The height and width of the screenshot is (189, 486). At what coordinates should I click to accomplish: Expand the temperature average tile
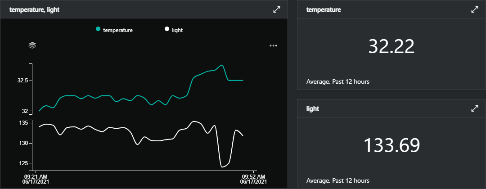click(474, 9)
